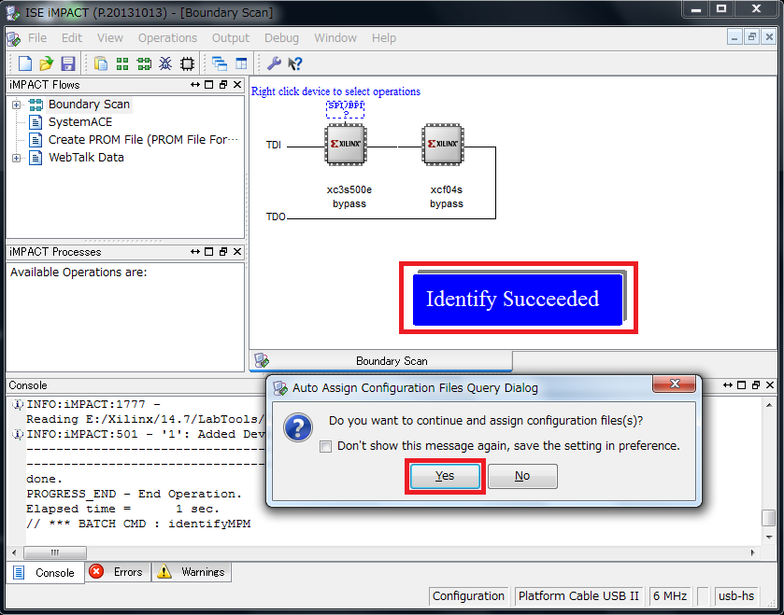Minimize the inner Boundary Scan window
The width and height of the screenshot is (784, 615).
pos(734,37)
